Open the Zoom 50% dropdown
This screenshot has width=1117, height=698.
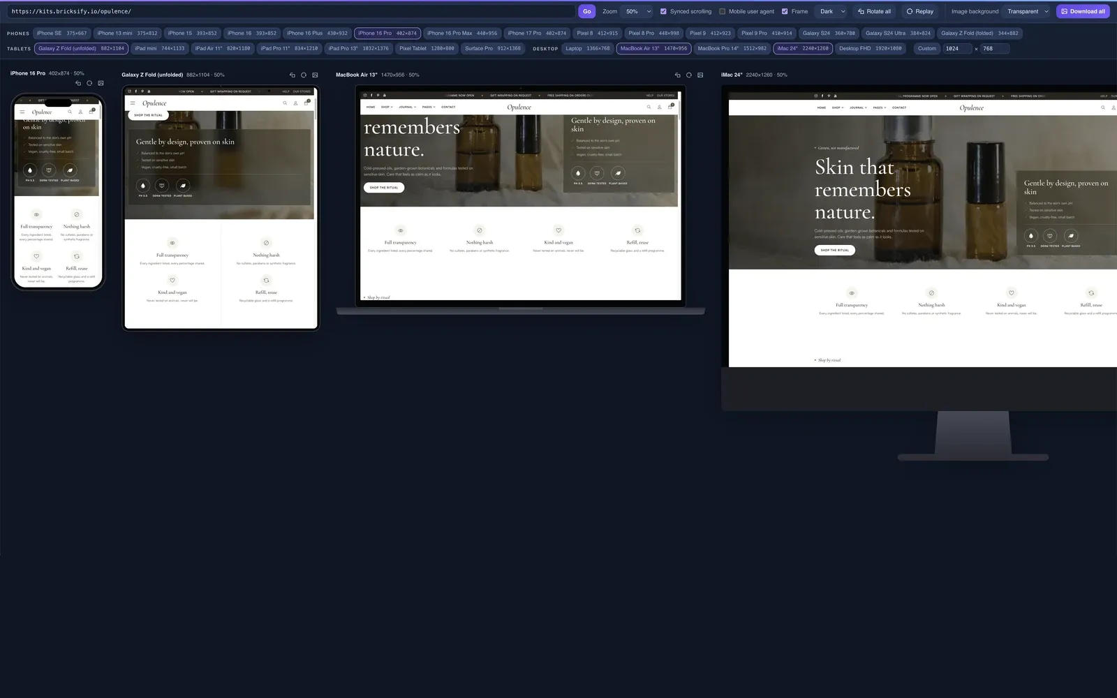pyautogui.click(x=638, y=11)
